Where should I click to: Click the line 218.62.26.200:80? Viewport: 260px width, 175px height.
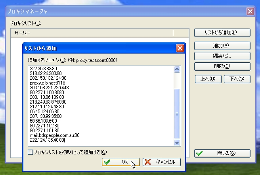pos(46,73)
